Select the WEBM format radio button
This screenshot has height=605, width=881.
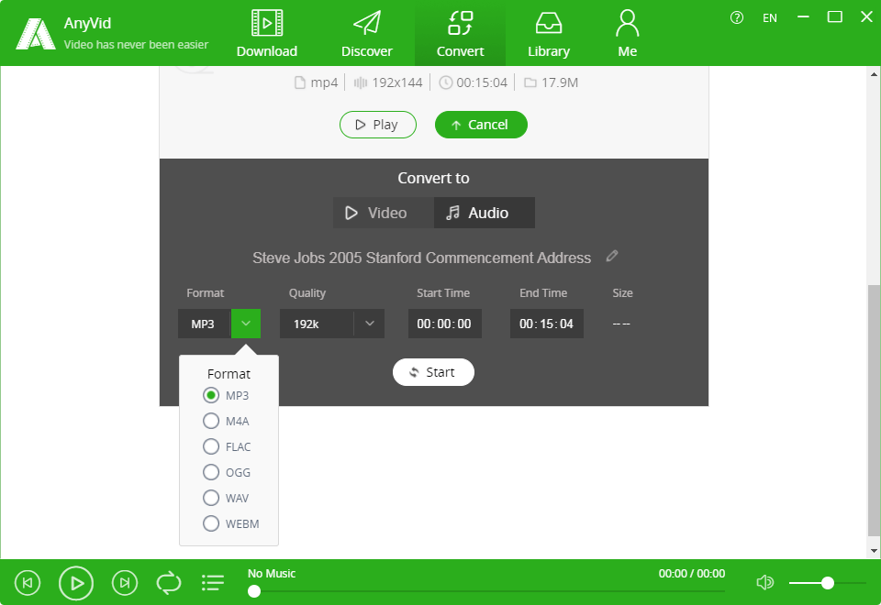211,523
